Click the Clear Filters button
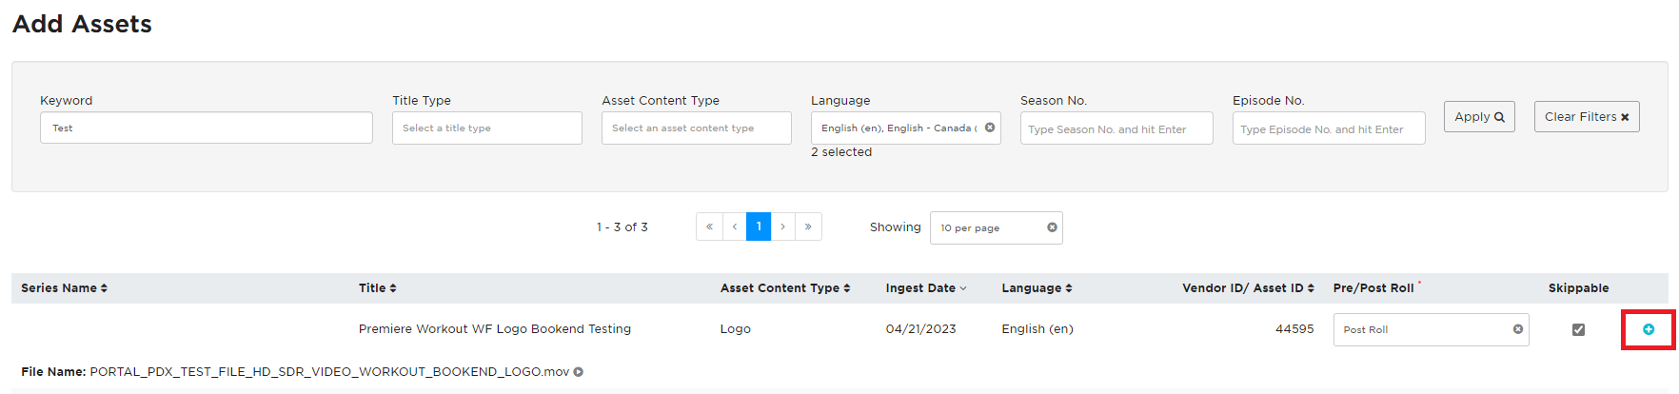The image size is (1679, 394). (1587, 117)
